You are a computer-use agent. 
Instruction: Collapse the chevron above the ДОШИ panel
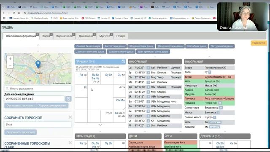pos(145,131)
